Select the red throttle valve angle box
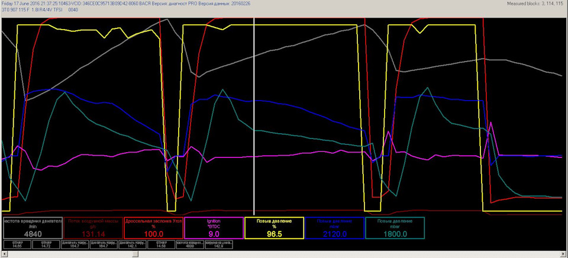The width and height of the screenshot is (568, 258). 153,227
